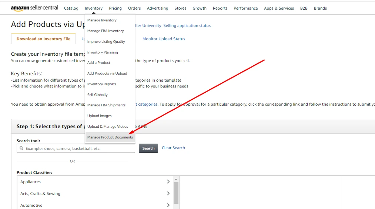Open the Apps & Services menu
The width and height of the screenshot is (375, 209).
tap(279, 8)
